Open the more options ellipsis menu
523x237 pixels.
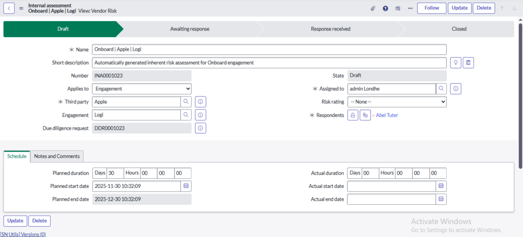tap(410, 8)
